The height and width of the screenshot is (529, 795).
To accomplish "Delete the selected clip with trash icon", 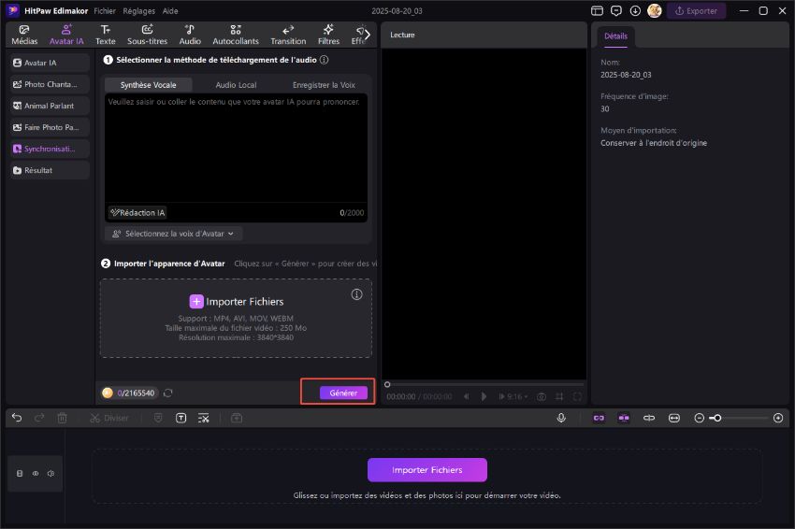I will tap(63, 418).
